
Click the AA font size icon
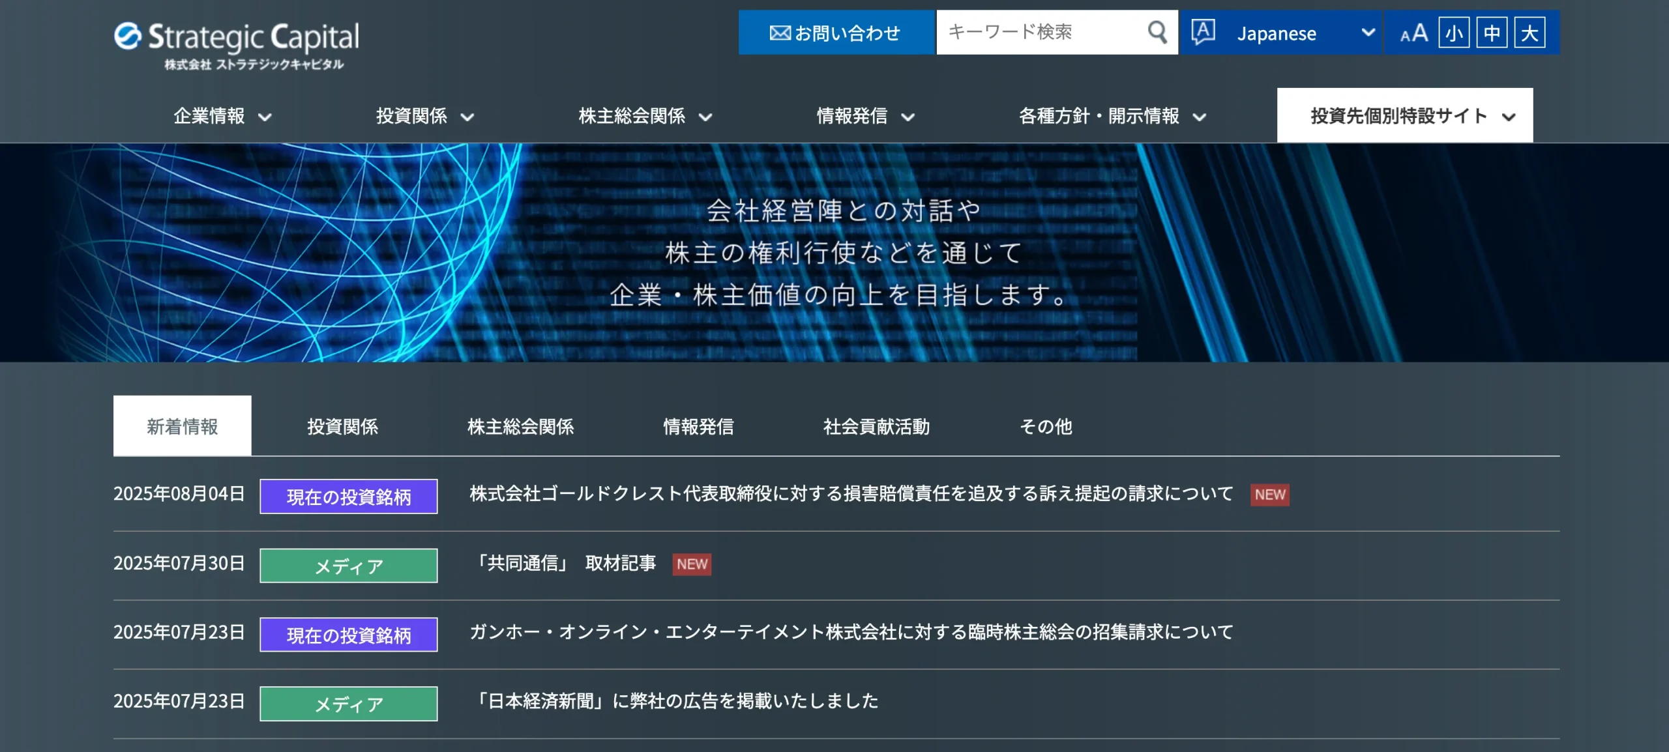tap(1413, 33)
